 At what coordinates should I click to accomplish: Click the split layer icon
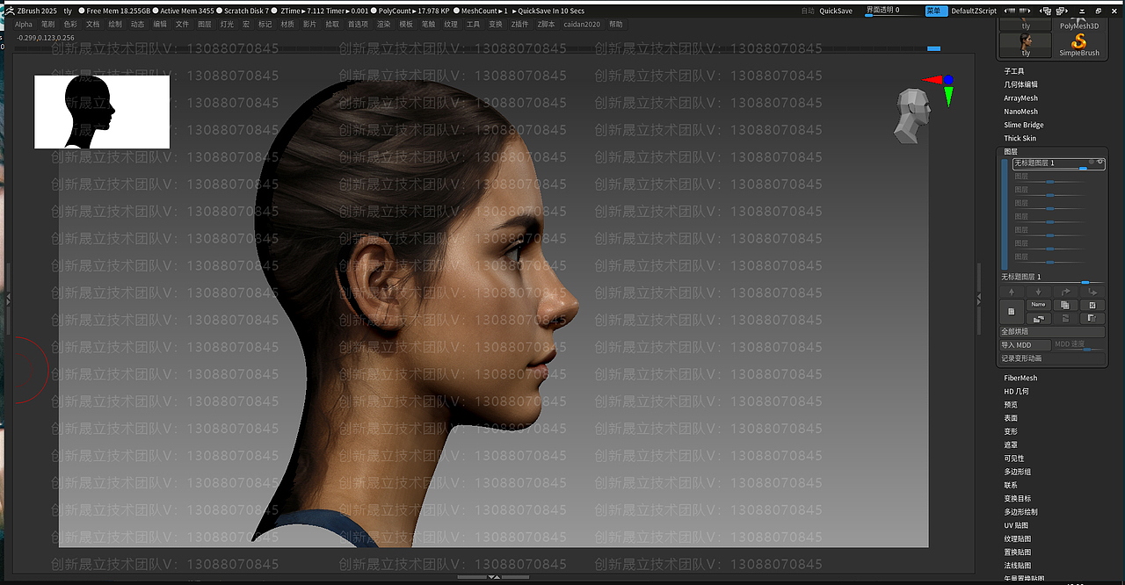[1065, 319]
